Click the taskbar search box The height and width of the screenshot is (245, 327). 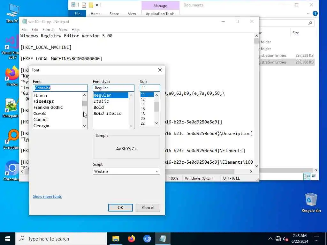tap(61, 239)
